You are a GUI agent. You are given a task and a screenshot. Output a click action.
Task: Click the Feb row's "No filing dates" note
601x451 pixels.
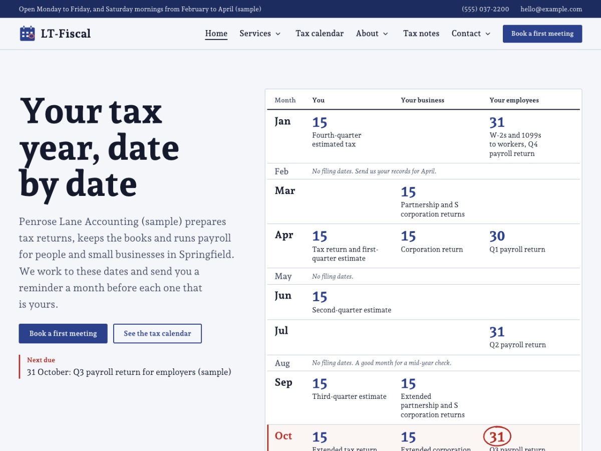point(374,171)
